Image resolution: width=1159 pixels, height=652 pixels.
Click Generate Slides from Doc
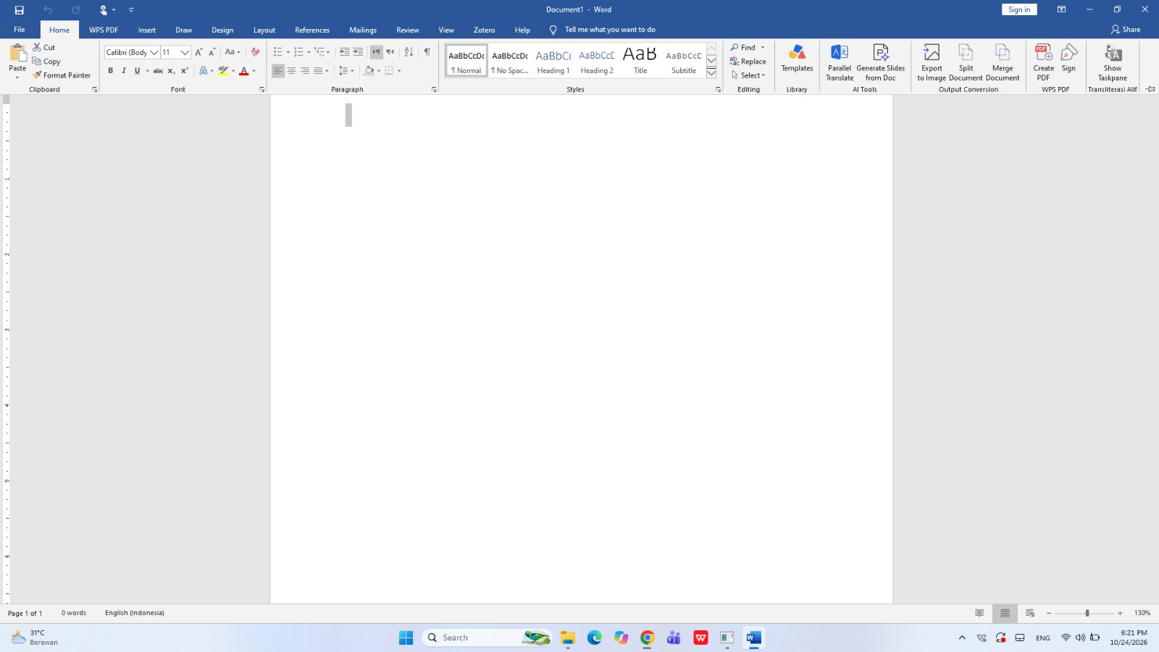pos(881,62)
